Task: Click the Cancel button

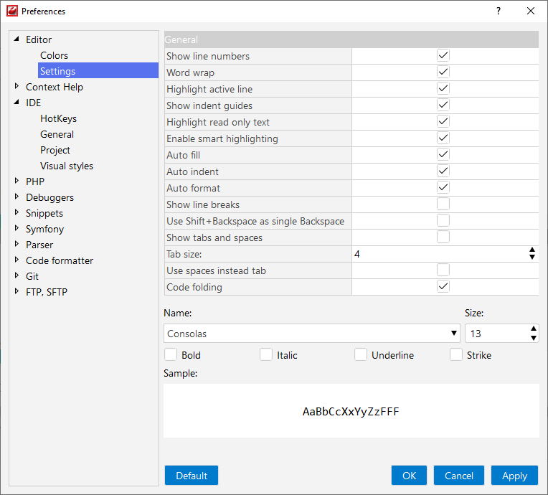Action: tap(459, 476)
